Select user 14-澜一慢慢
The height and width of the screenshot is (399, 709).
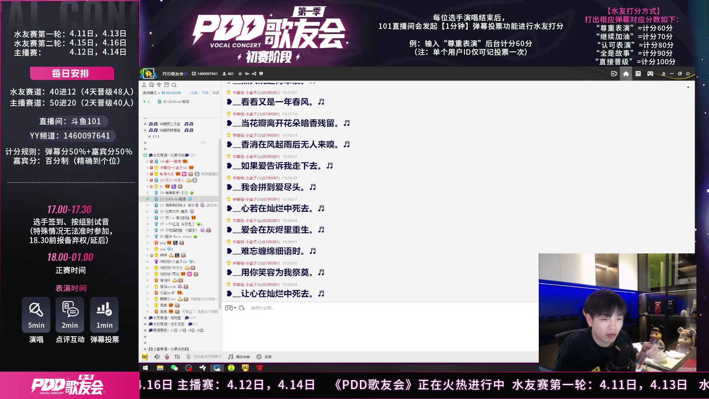[x=171, y=161]
